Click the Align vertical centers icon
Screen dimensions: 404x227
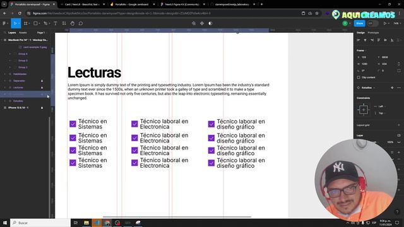point(386,40)
